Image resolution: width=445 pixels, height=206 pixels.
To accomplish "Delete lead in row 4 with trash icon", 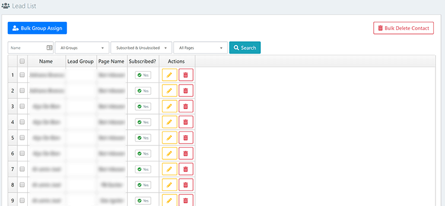I will (186, 122).
